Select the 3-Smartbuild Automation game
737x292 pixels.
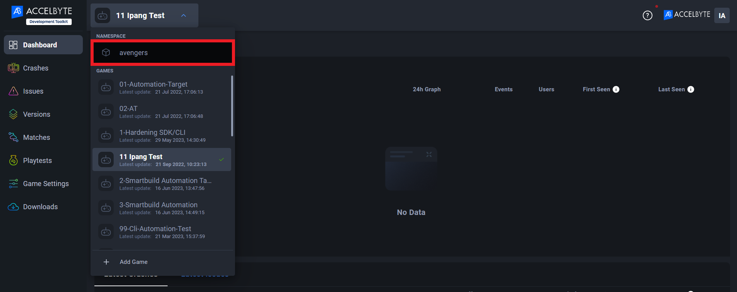162,208
